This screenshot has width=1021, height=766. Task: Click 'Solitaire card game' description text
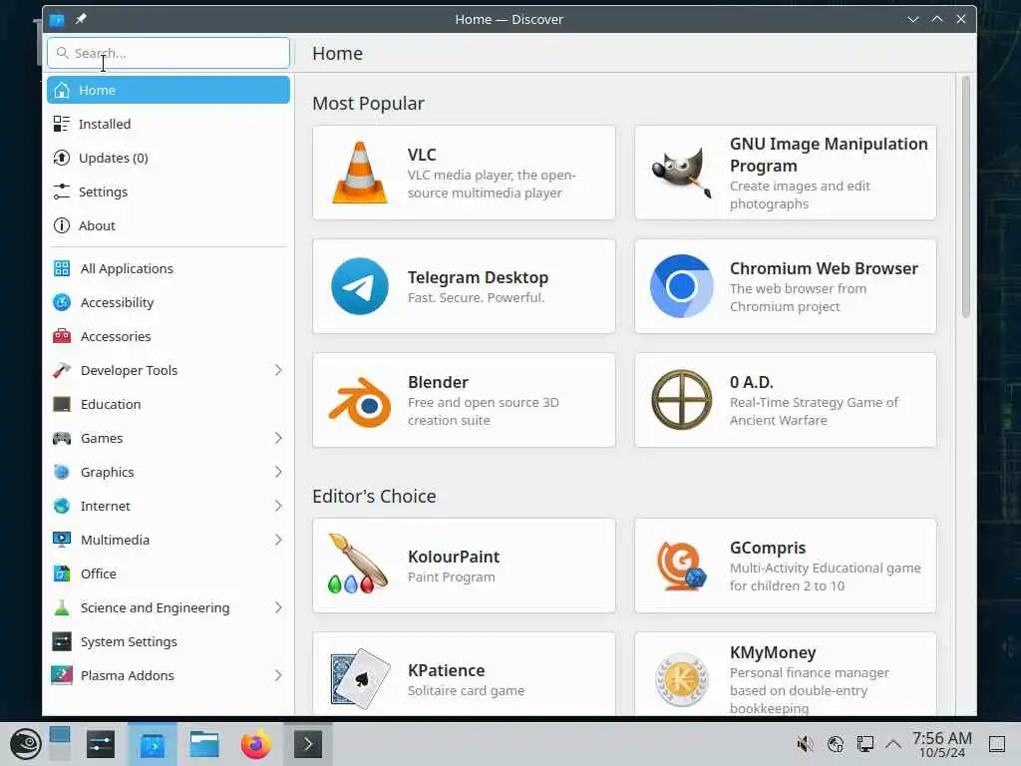click(x=466, y=690)
